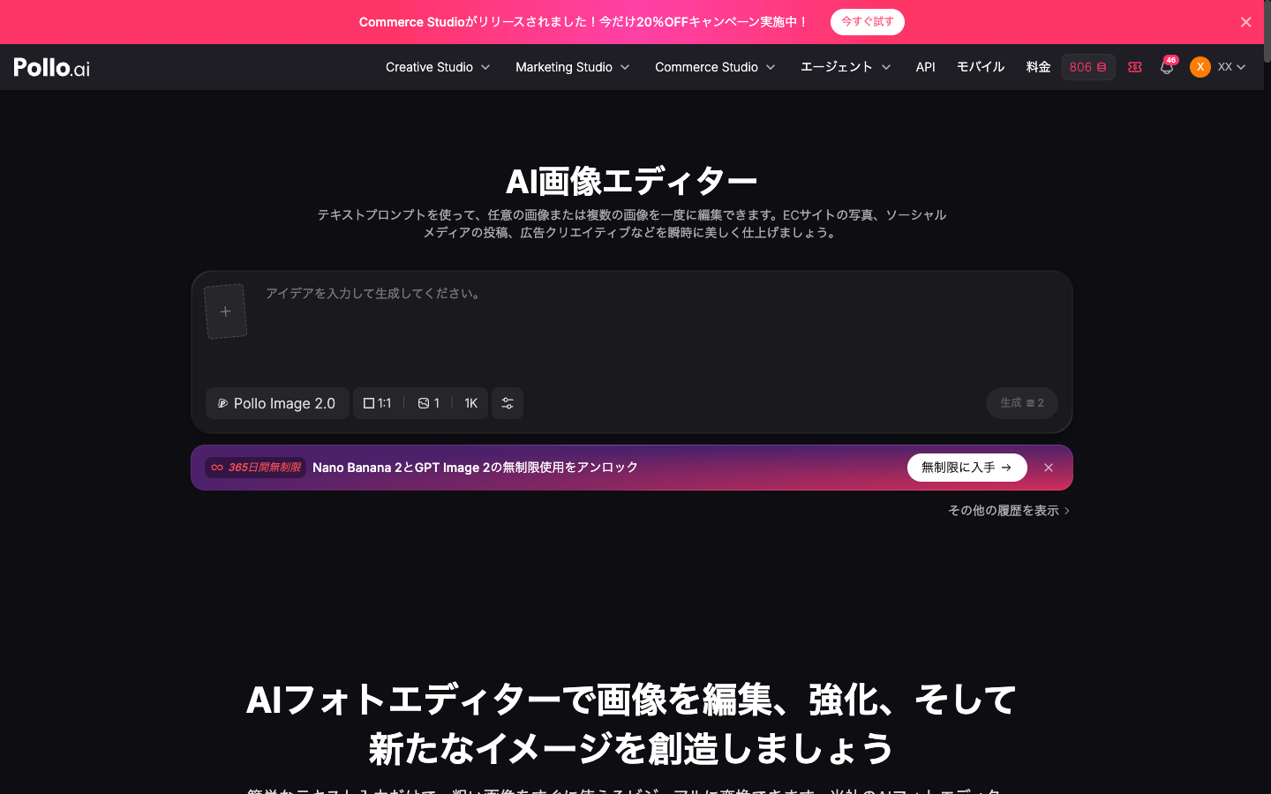The image size is (1271, 794).
Task: Expand the Creative Studio menu
Action: [438, 67]
